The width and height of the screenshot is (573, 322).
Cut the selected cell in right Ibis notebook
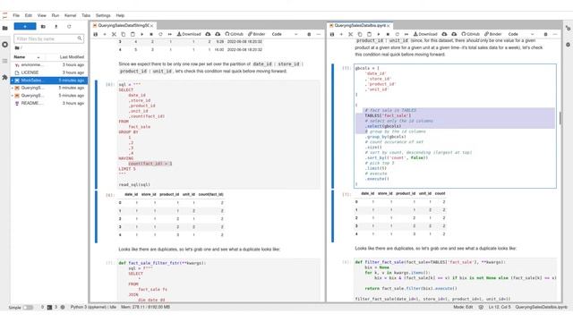(x=350, y=34)
